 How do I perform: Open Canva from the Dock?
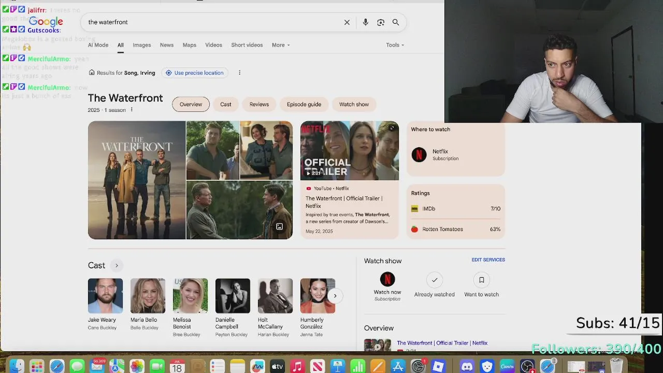pyautogui.click(x=507, y=367)
